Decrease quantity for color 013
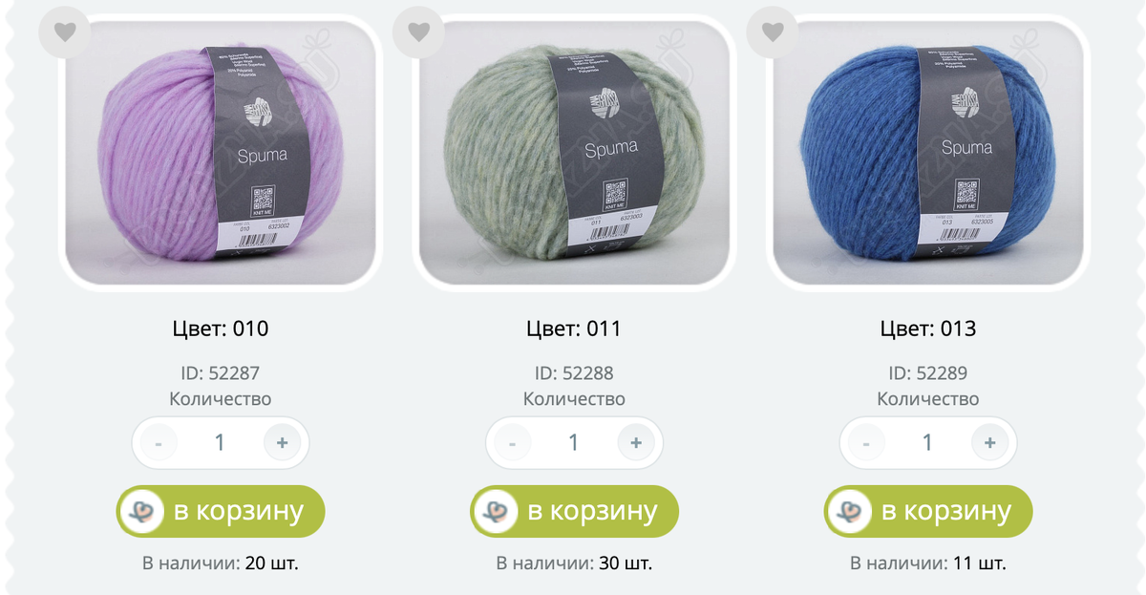The width and height of the screenshot is (1146, 595). click(867, 443)
